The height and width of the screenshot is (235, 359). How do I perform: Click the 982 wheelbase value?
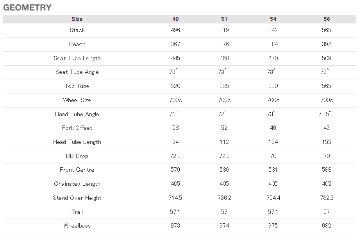click(327, 226)
